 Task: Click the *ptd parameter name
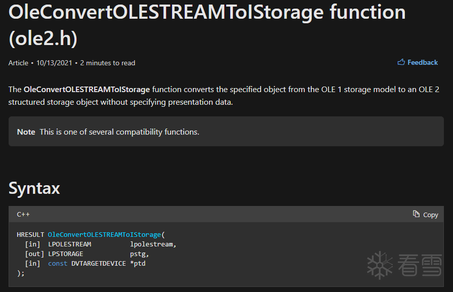click(x=138, y=264)
